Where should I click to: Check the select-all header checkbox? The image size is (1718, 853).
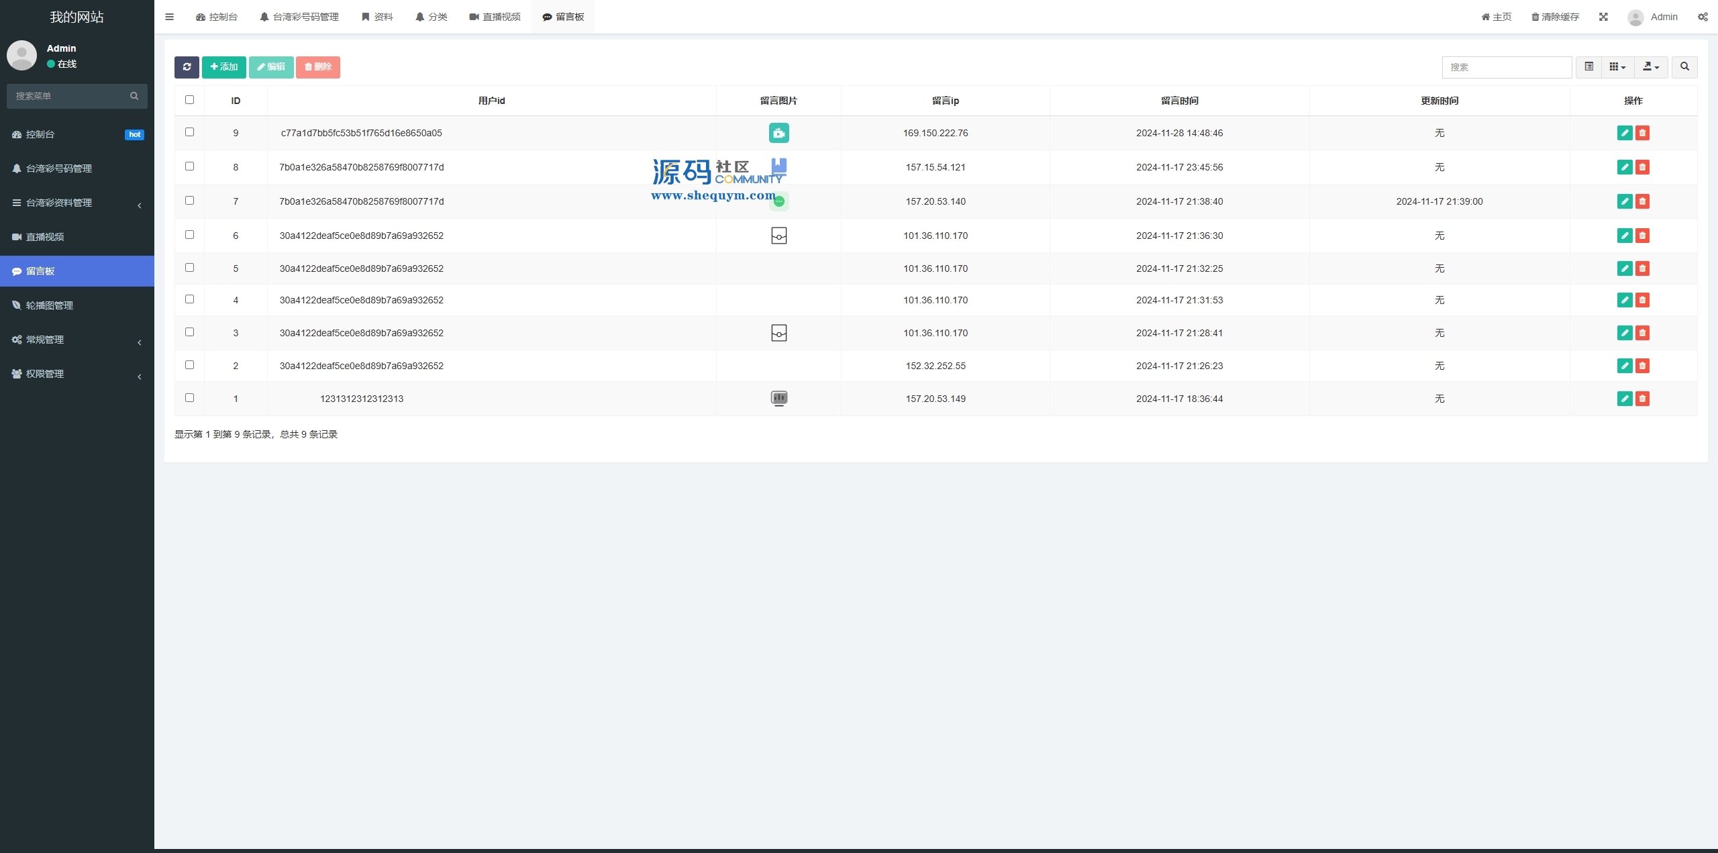tap(189, 100)
